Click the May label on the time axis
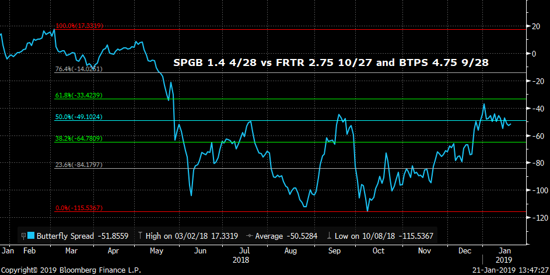The height and width of the screenshot is (275, 550). [x=156, y=250]
